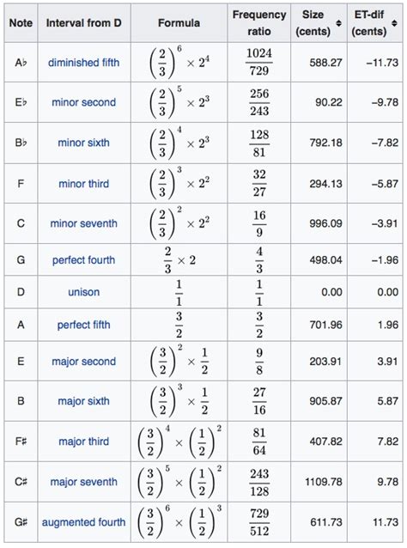Click the Interval from D header
The width and height of the screenshot is (407, 548).
pos(84,23)
